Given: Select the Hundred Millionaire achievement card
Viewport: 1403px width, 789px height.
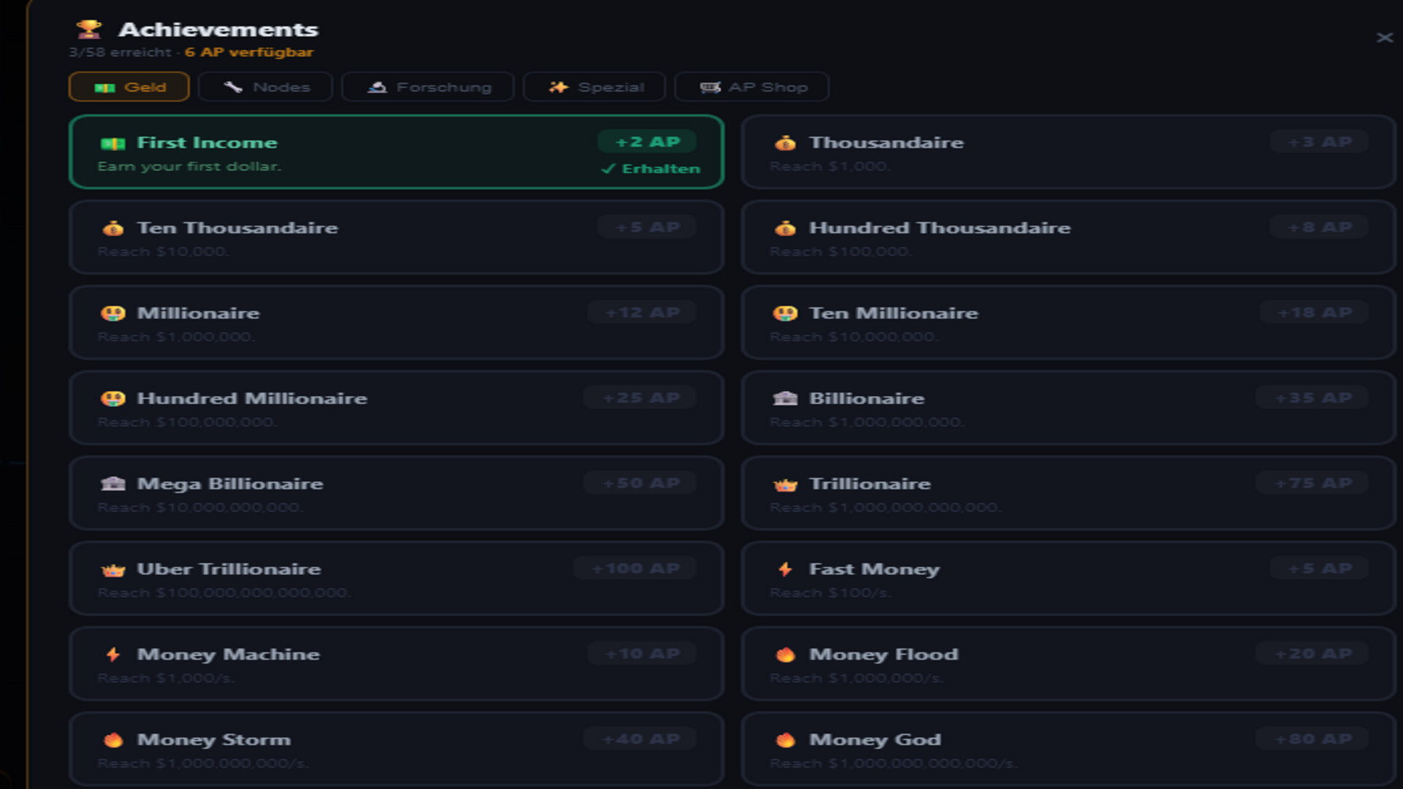Looking at the screenshot, I should click(396, 408).
